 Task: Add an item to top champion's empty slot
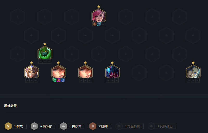click(103, 24)
